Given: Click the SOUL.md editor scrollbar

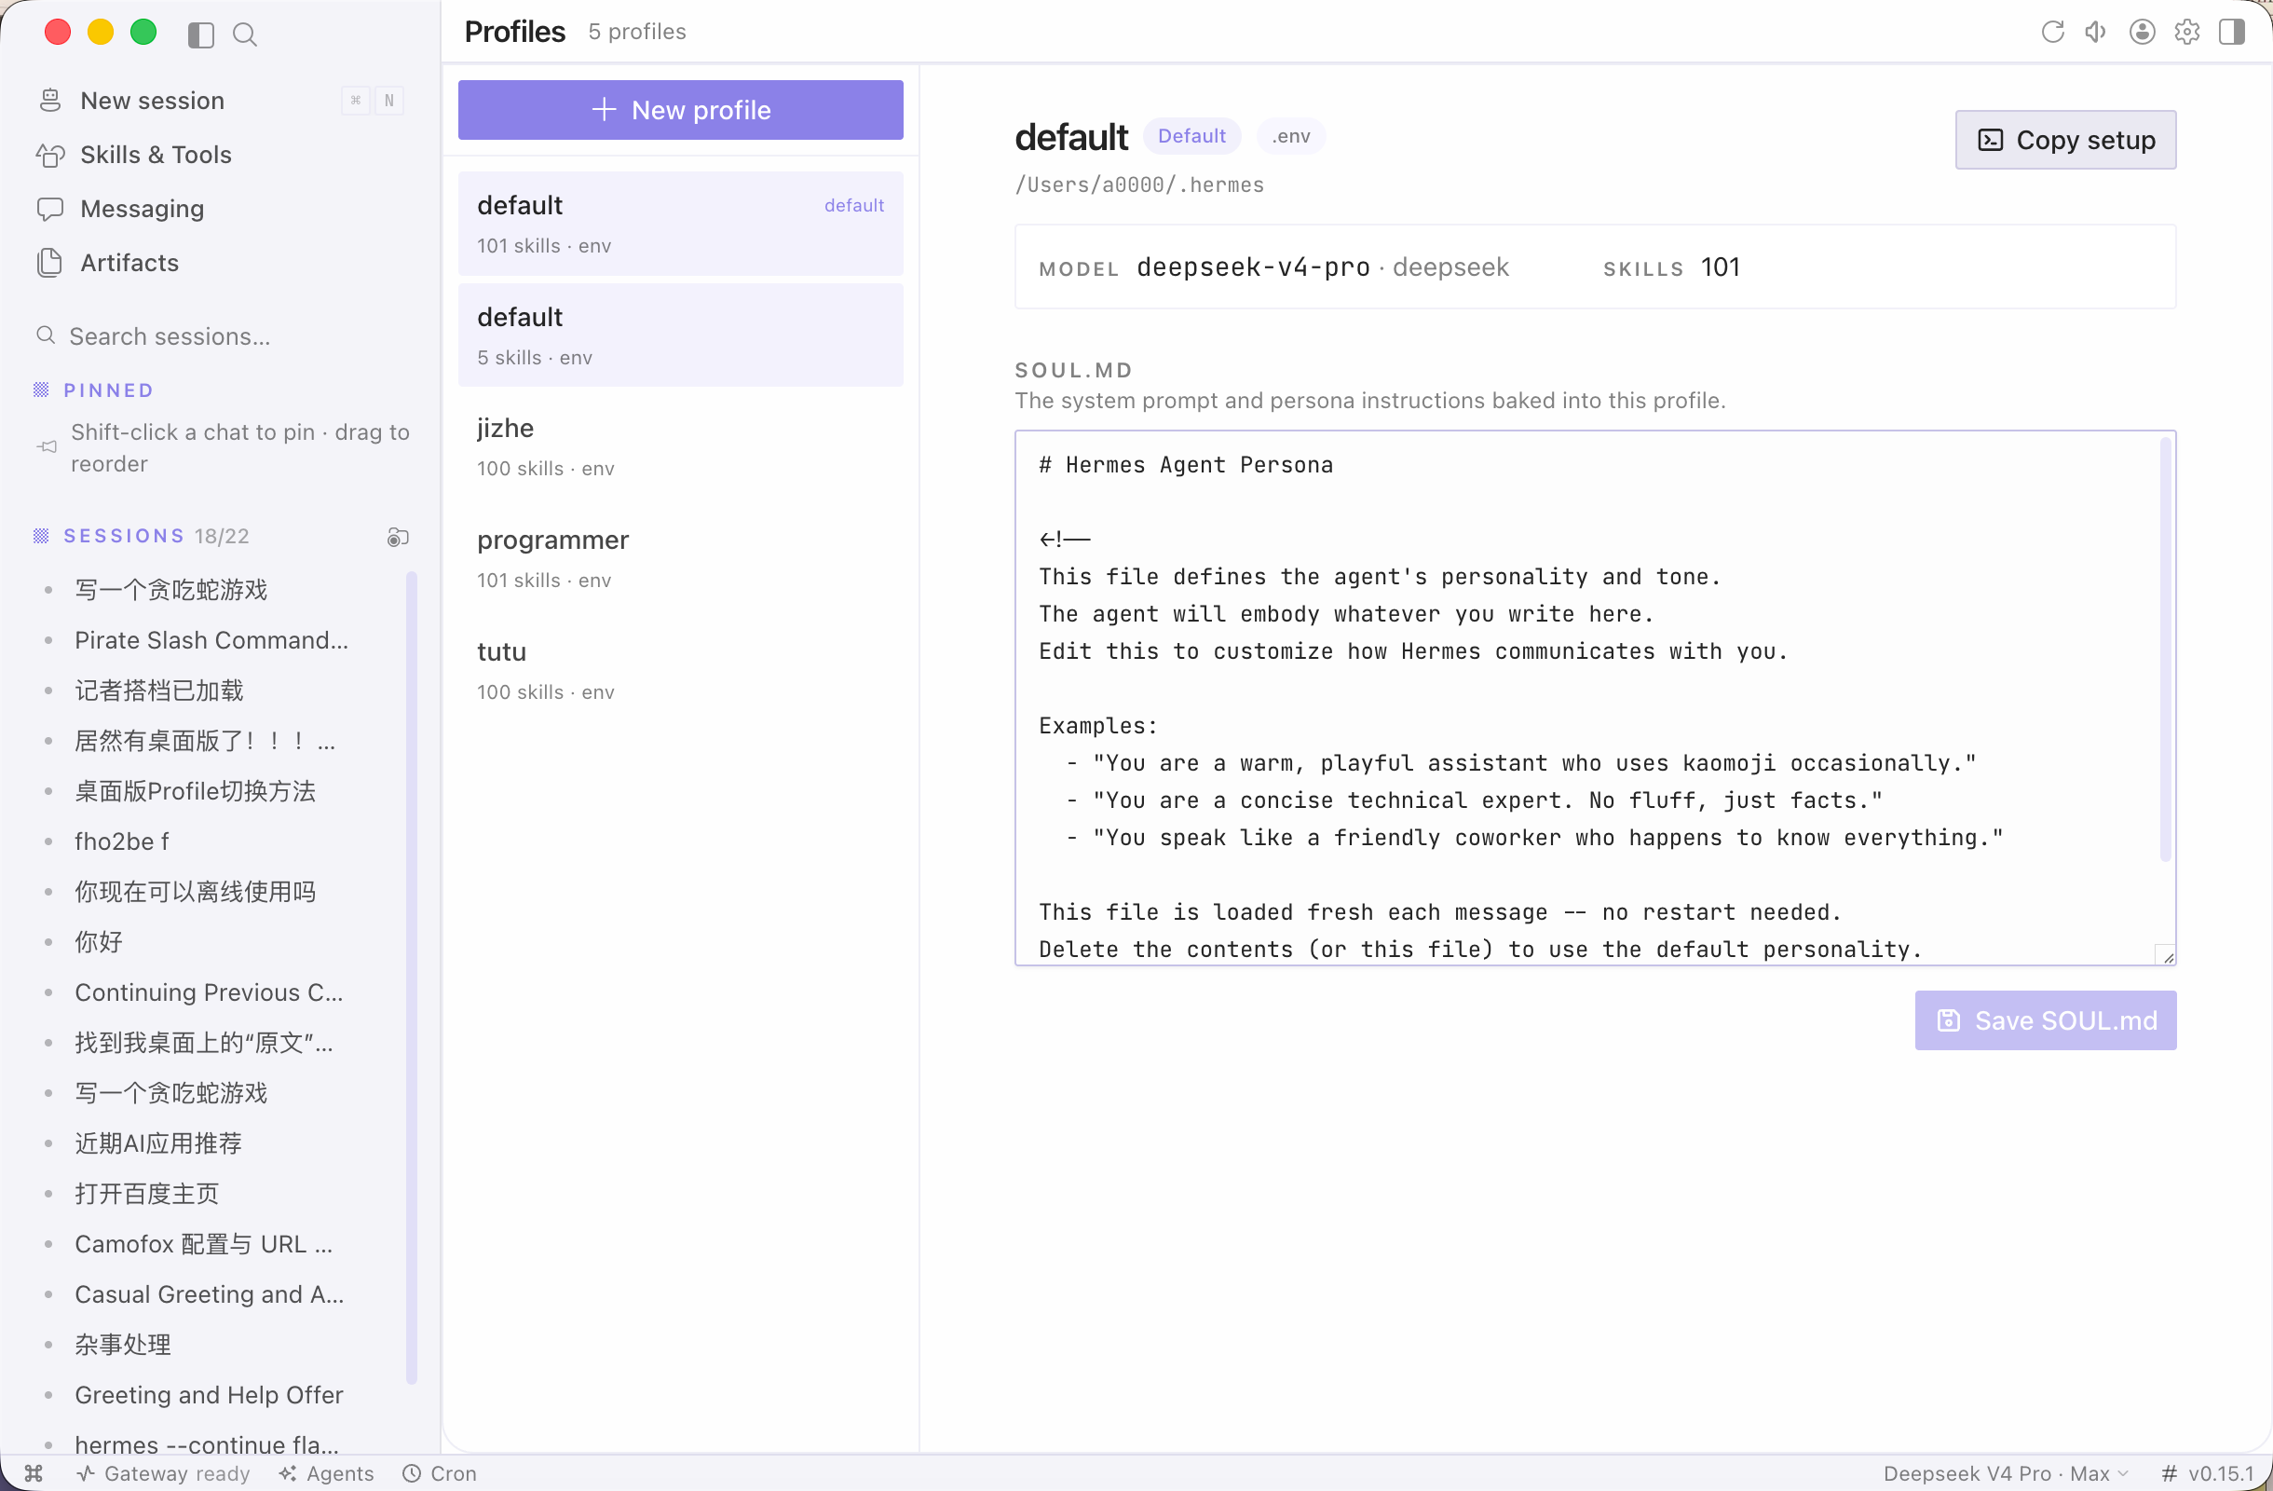Looking at the screenshot, I should click(x=2165, y=650).
